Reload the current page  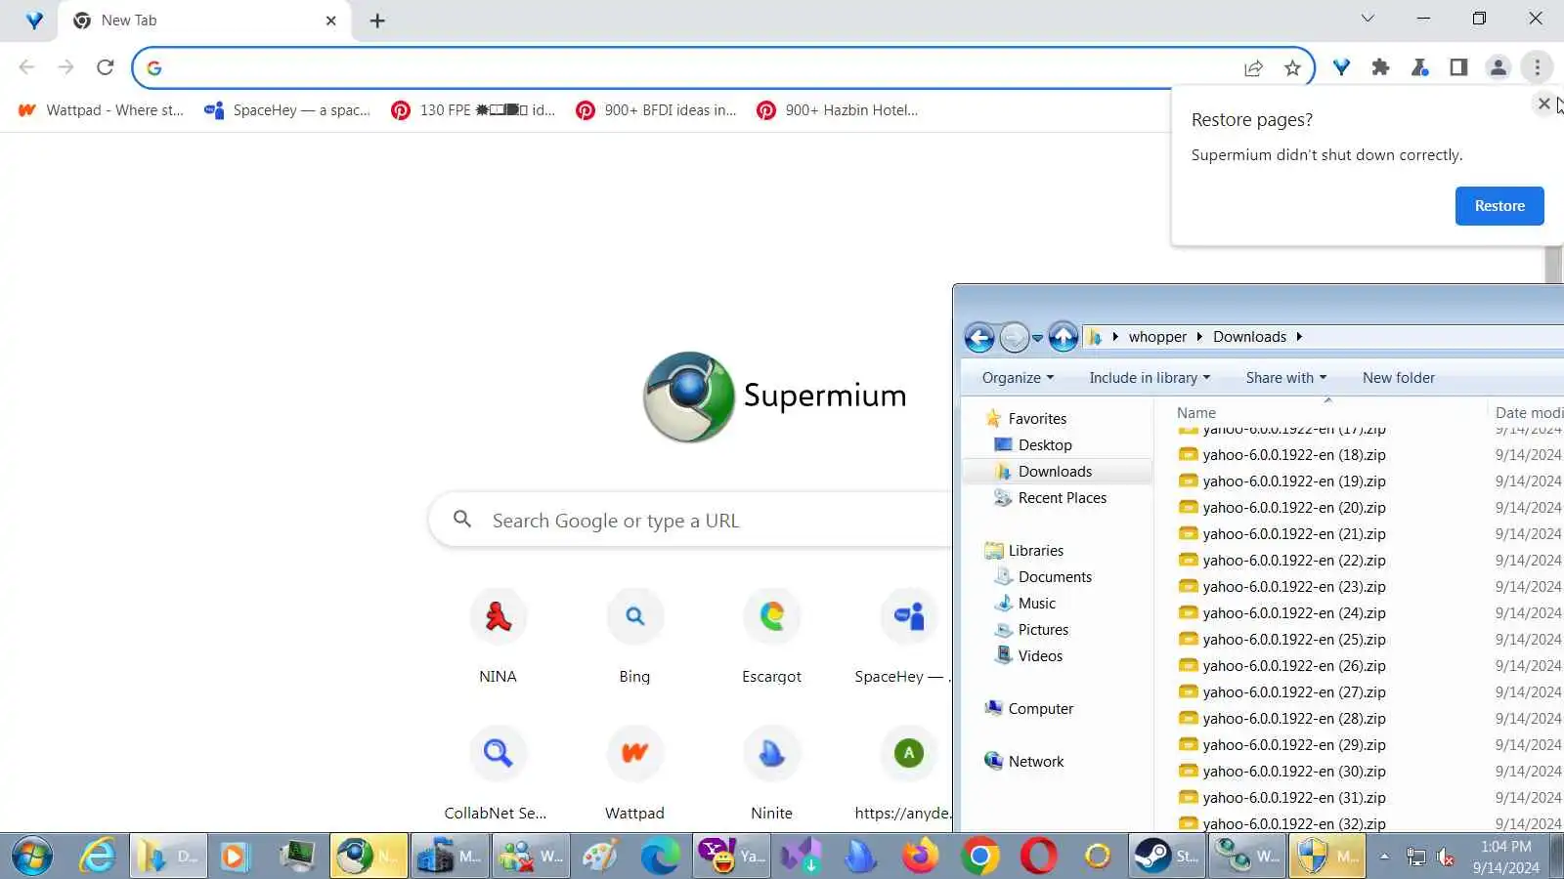tap(106, 67)
